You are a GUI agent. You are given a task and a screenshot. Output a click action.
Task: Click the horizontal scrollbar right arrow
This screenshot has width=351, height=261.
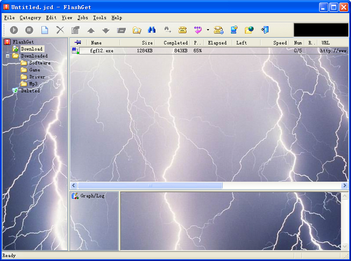[345, 185]
